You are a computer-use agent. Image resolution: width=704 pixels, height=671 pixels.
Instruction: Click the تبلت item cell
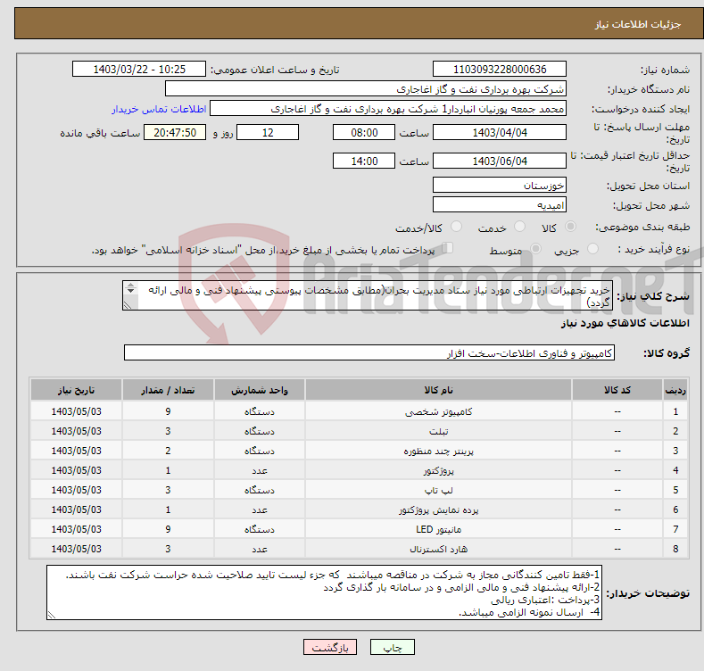click(x=438, y=431)
